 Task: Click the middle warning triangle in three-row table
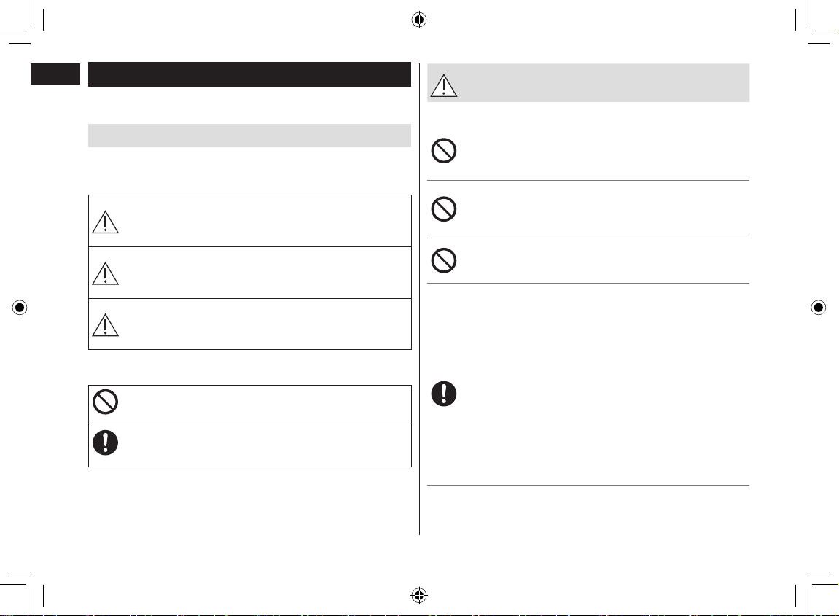pyautogui.click(x=106, y=273)
